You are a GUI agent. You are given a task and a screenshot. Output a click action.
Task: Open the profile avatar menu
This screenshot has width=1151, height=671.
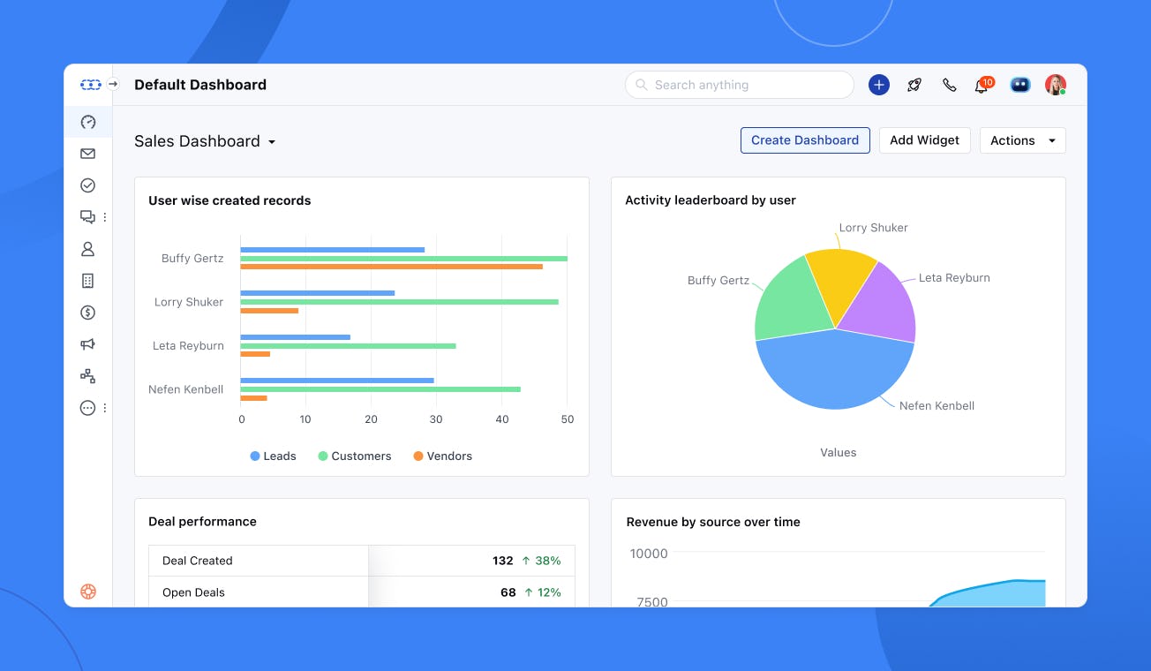[1056, 84]
